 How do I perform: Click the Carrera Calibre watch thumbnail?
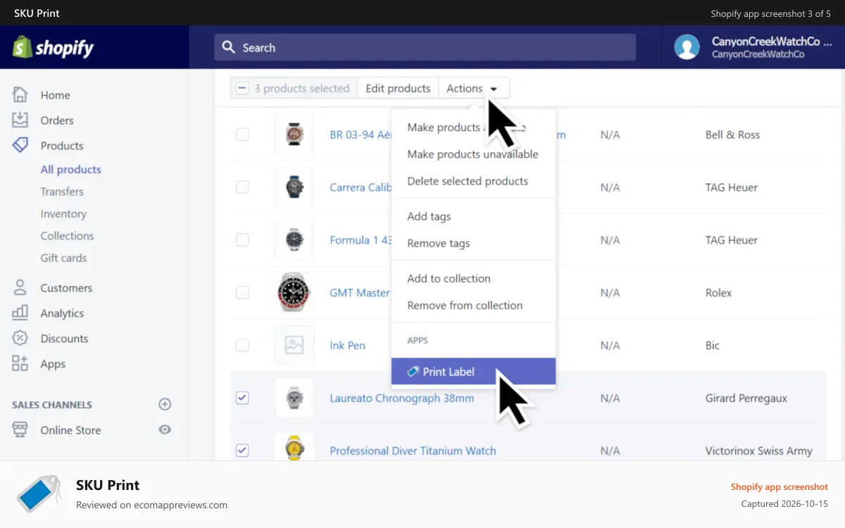click(294, 187)
